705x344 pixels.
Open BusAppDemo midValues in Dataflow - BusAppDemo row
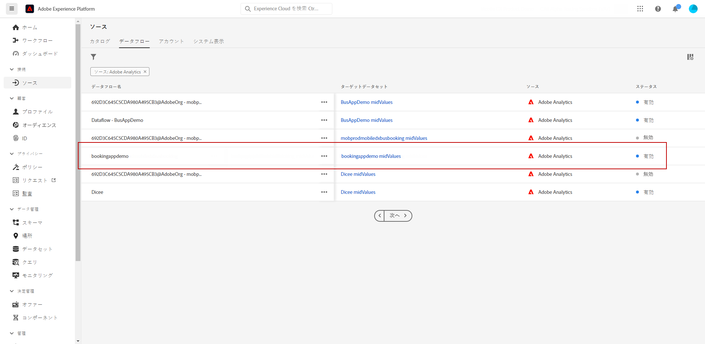(366, 120)
